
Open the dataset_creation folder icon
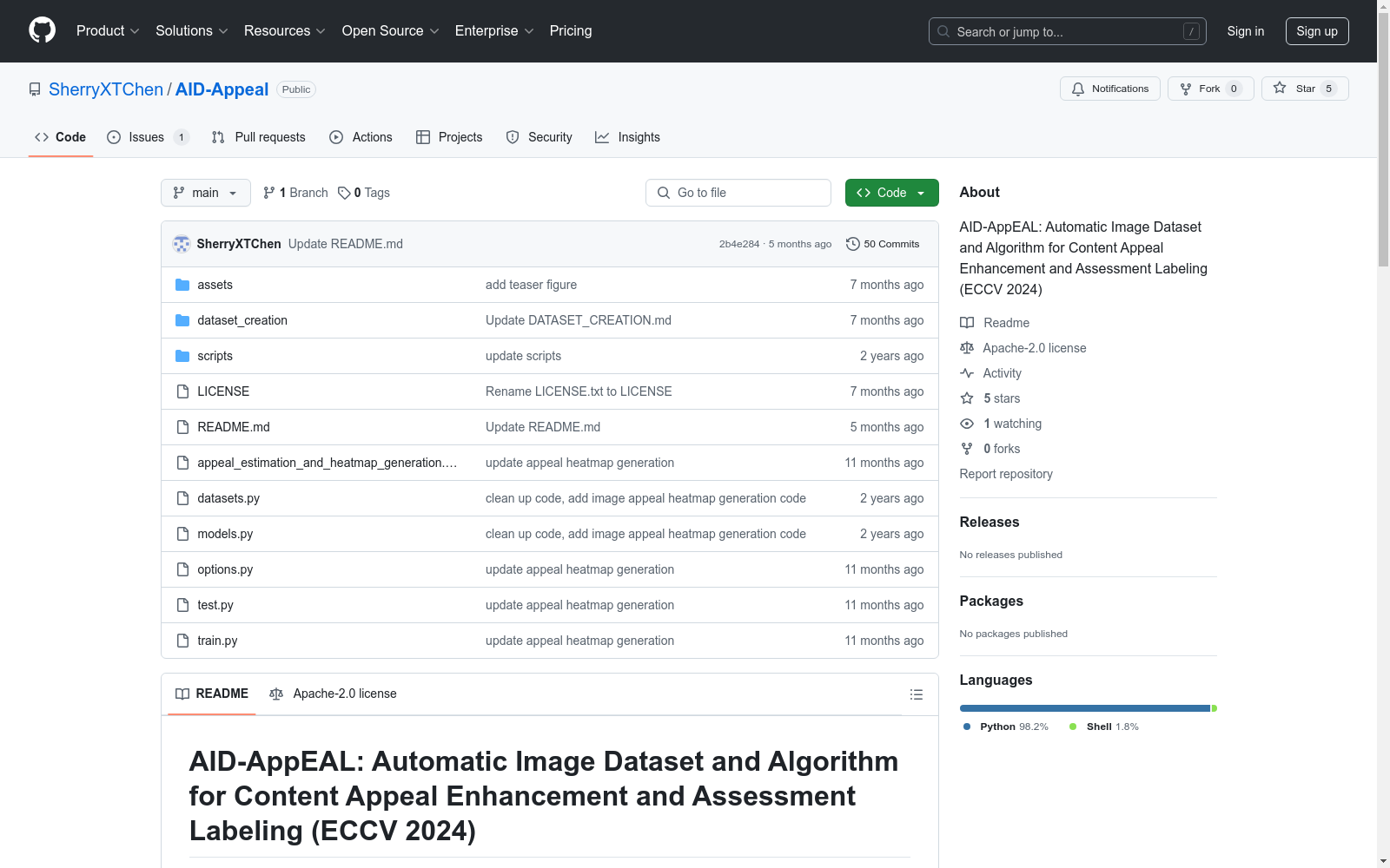coord(182,320)
